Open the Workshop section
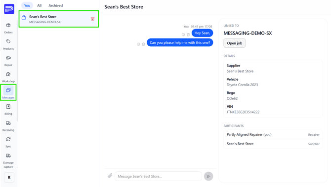The height and width of the screenshot is (187, 331). tap(8, 77)
